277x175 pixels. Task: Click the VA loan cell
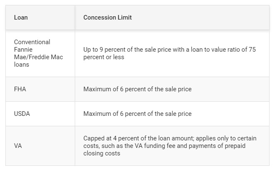click(x=40, y=146)
